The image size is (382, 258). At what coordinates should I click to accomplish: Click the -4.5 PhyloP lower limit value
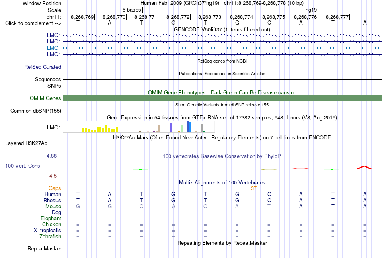click(52, 176)
